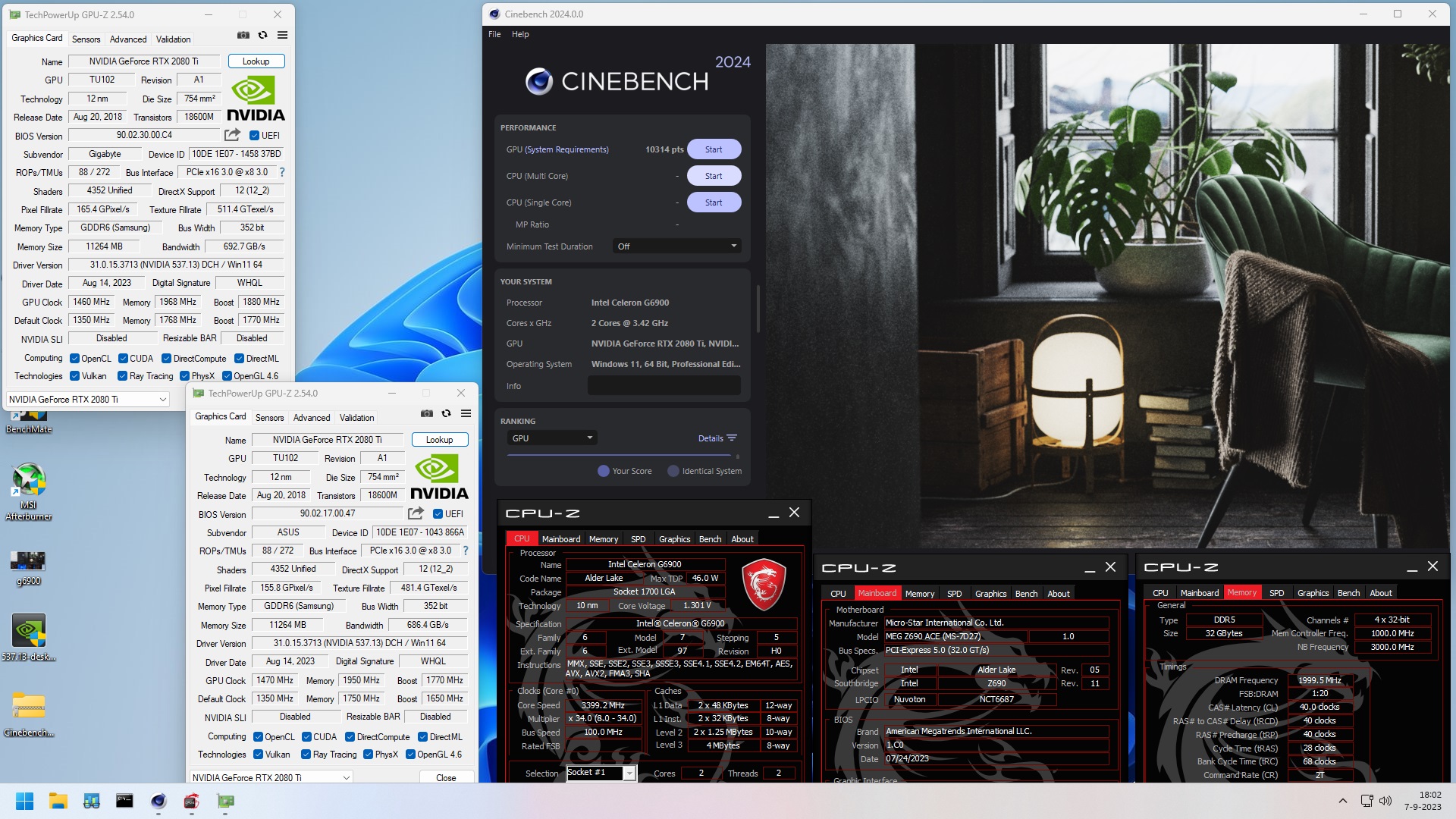
Task: Toggle CUDA checkbox in top GPU-Z window
Action: point(123,359)
